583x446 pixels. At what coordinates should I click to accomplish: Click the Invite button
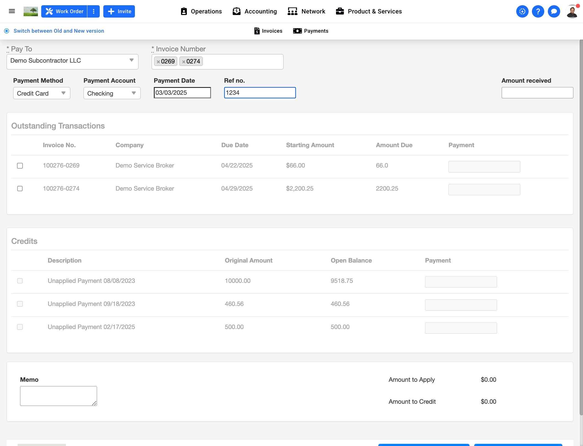point(119,11)
